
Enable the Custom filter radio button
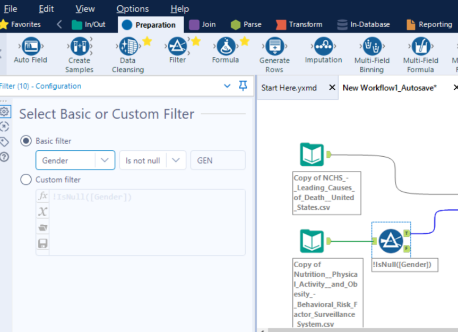[x=26, y=180]
